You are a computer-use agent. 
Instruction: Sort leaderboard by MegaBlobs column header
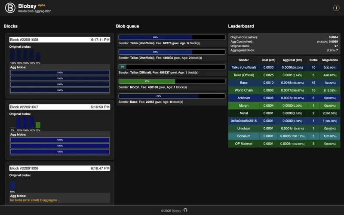[x=330, y=60]
